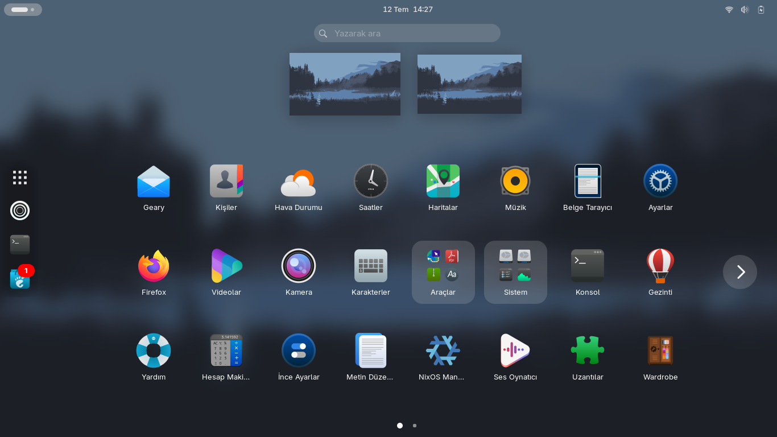Select the first workspace thumbnail
777x437 pixels.
coord(345,84)
